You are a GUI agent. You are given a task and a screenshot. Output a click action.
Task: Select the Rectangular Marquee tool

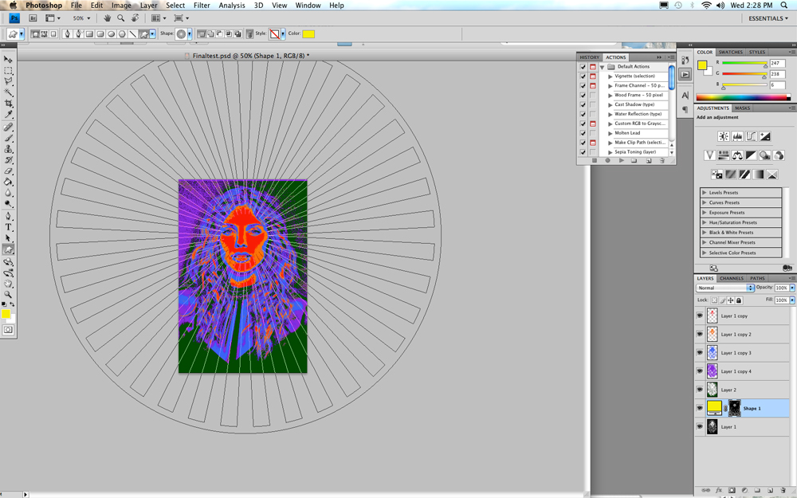tap(8, 71)
